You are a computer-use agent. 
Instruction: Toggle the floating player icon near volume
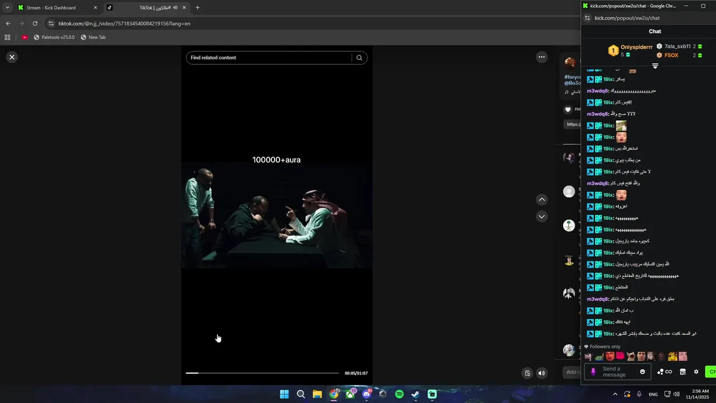click(x=527, y=373)
